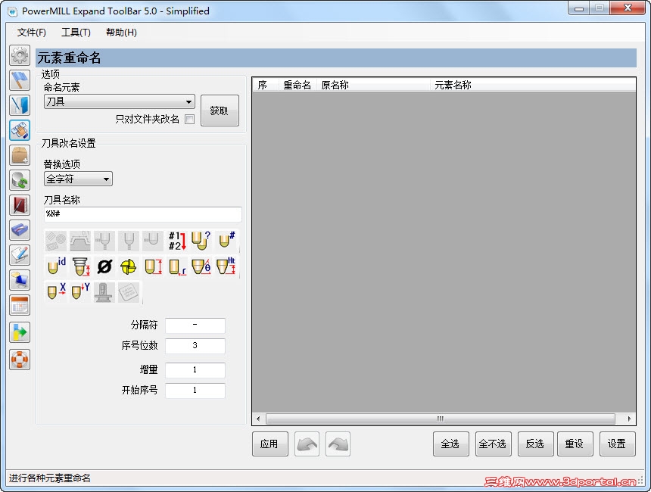Insert the #1 #2 sequence number token
Image resolution: width=651 pixels, height=492 pixels.
coord(177,241)
